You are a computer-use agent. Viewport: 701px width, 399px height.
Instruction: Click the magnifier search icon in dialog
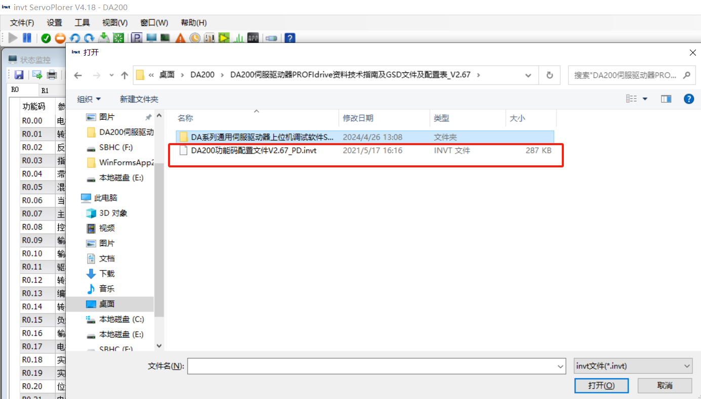(686, 75)
